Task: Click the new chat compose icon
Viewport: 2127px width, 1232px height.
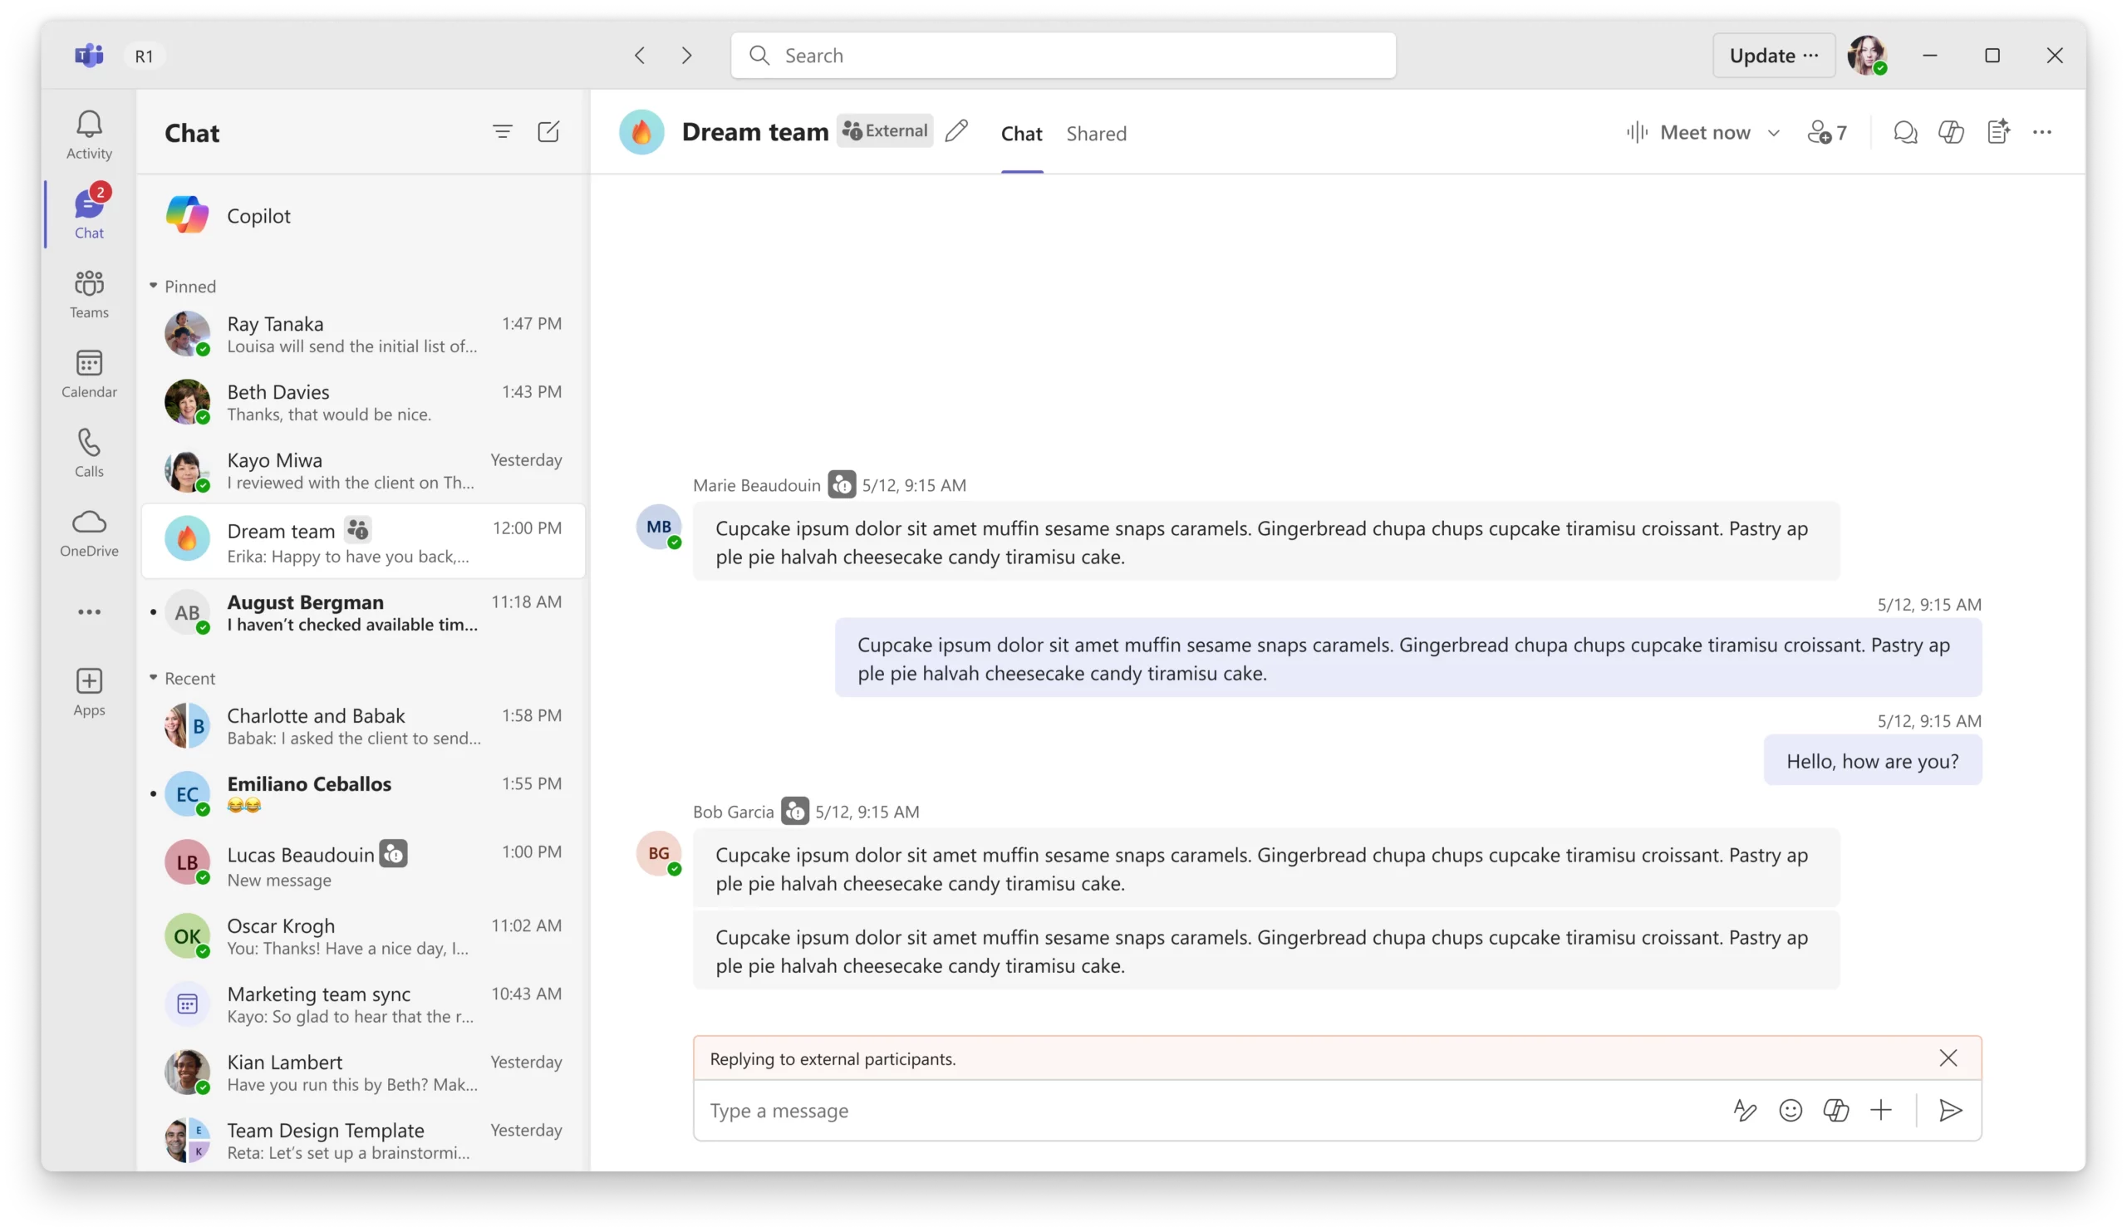Action: coord(548,131)
